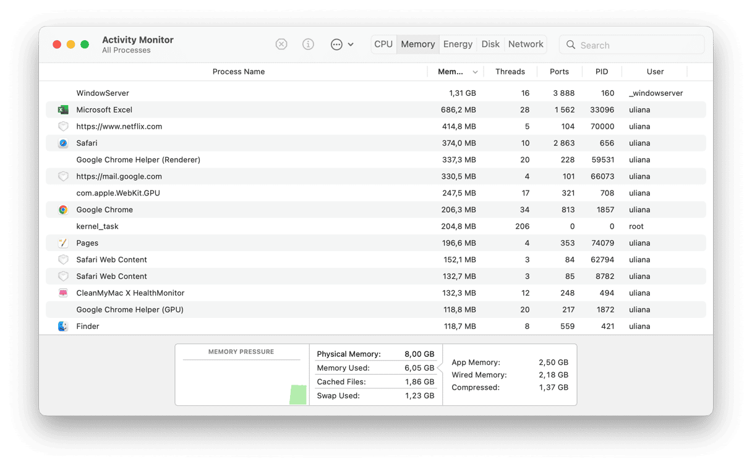
Task: Click the Safari compass icon
Action: point(63,144)
